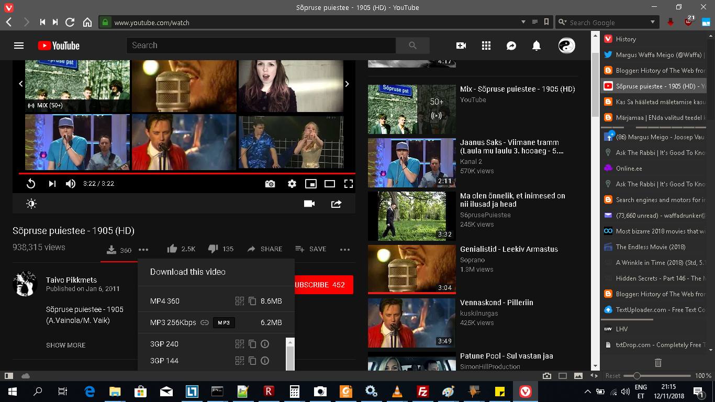715x402 pixels.
Task: Replay the video with the replay button
Action: click(x=31, y=184)
